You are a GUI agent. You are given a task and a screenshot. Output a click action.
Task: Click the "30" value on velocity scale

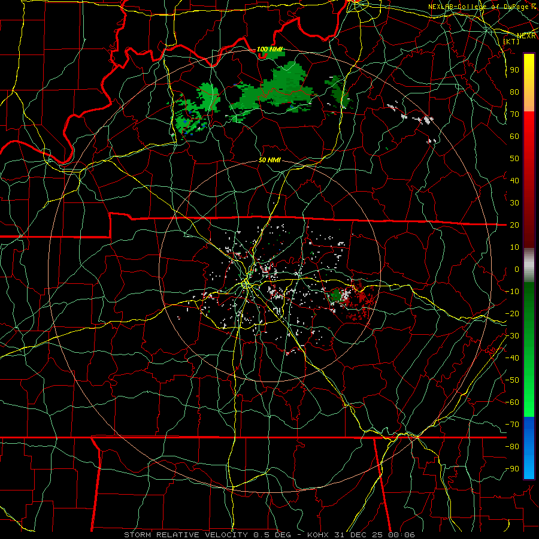(514, 203)
